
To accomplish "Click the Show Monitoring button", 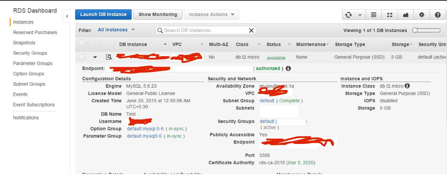I will pos(158,14).
